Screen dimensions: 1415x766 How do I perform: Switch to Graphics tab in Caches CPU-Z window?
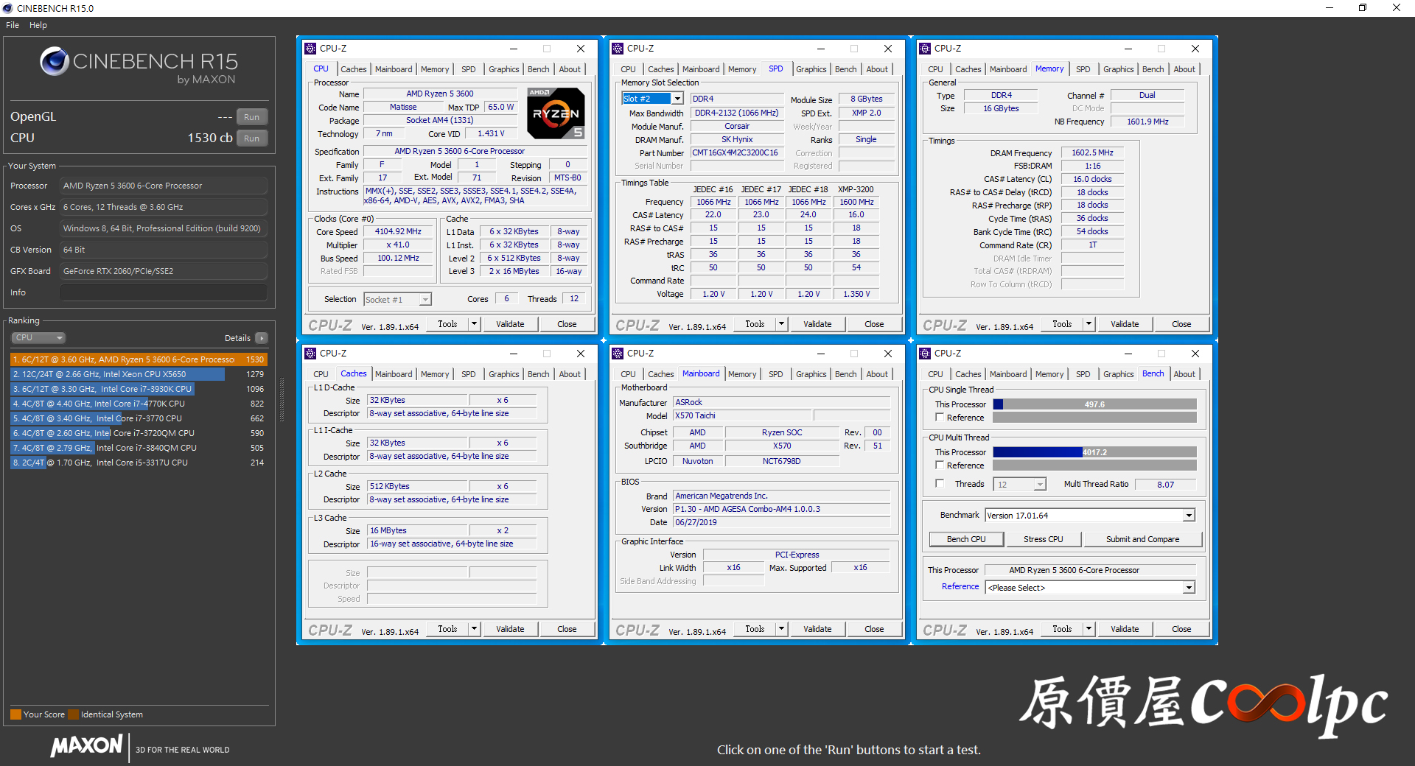(x=503, y=374)
